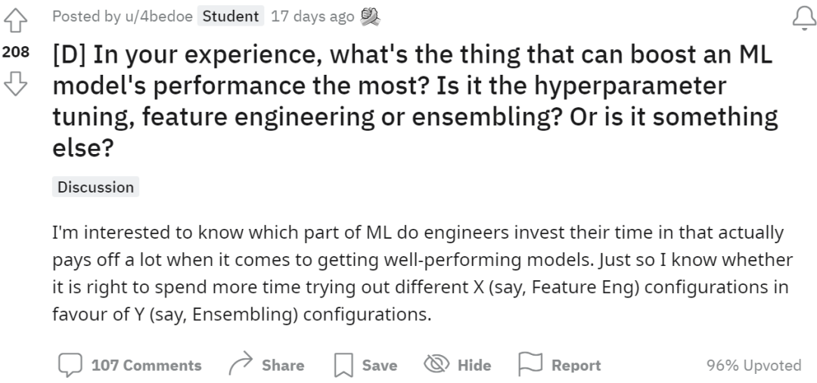Filter by the Discussion flair tag
The height and width of the screenshot is (383, 817).
coord(95,187)
